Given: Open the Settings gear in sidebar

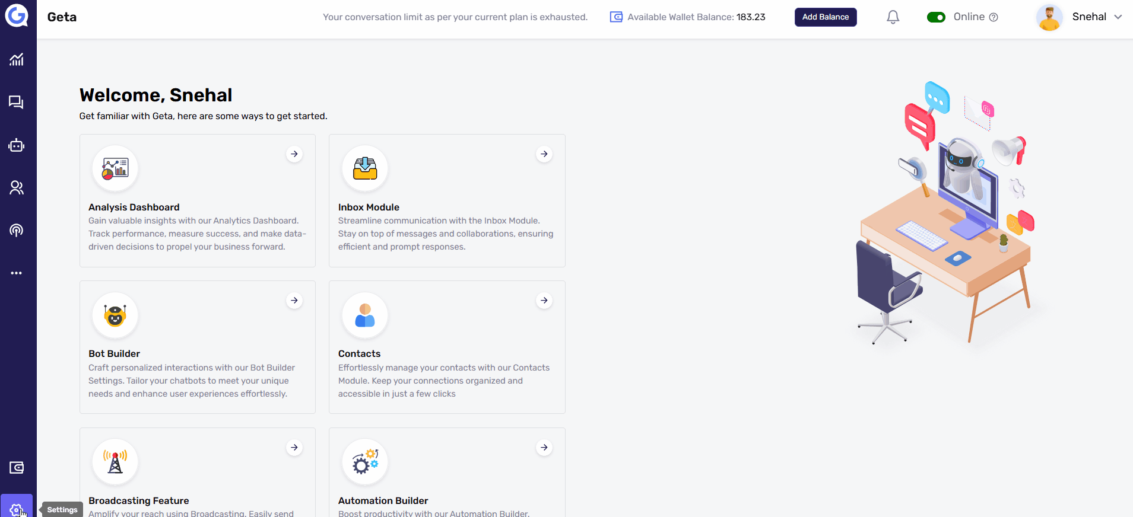Looking at the screenshot, I should (16, 509).
